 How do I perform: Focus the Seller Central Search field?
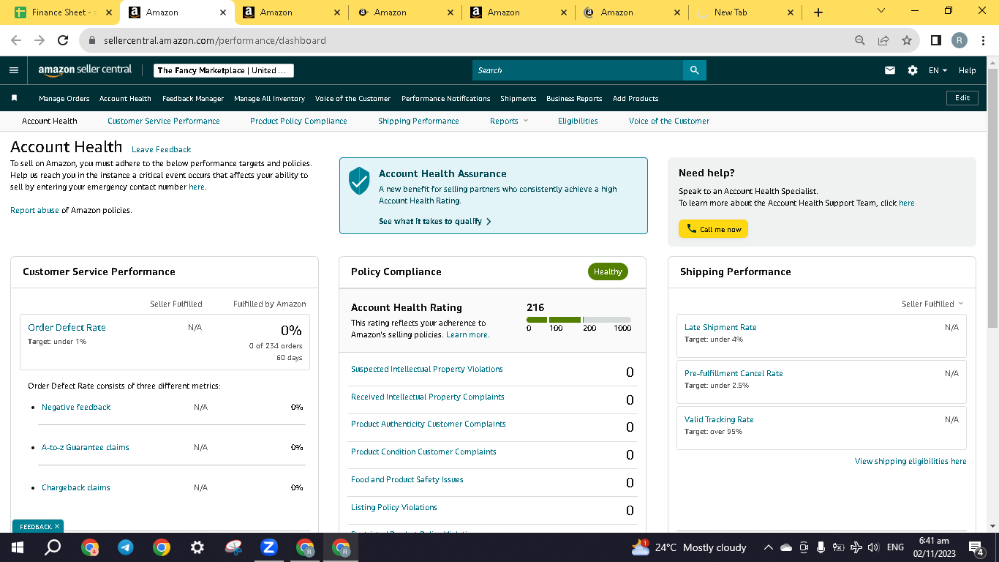(x=578, y=70)
